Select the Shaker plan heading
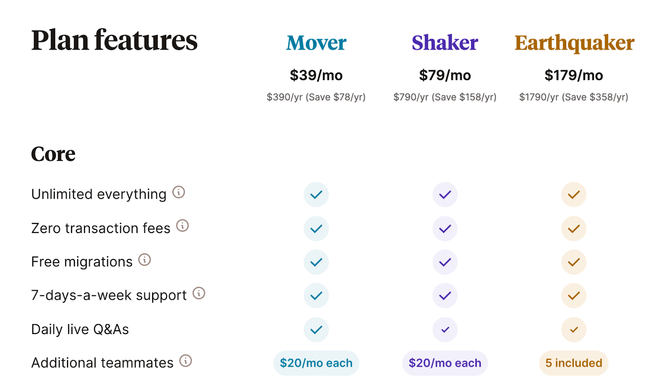 445,43
